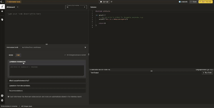The height and width of the screenshot is (108, 214).
Task: Click the 'int main() {' line
Action: (x=101, y=15)
